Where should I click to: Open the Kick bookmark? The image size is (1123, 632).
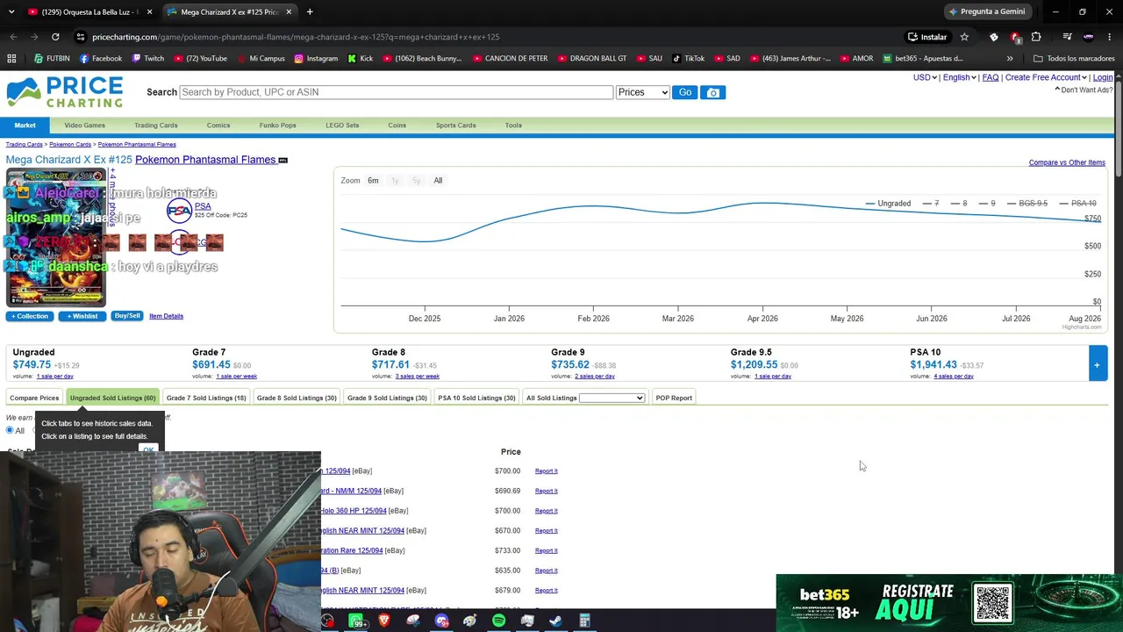click(360, 59)
